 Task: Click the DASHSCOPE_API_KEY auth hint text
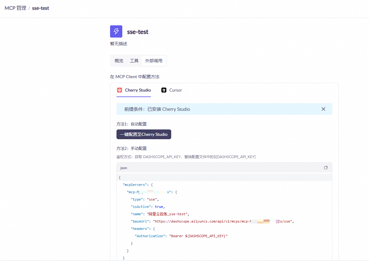pyautogui.click(x=186, y=157)
